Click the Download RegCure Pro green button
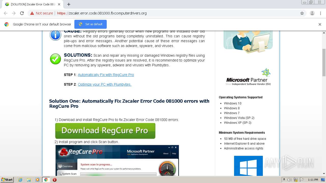The image size is (326, 183). (x=105, y=131)
